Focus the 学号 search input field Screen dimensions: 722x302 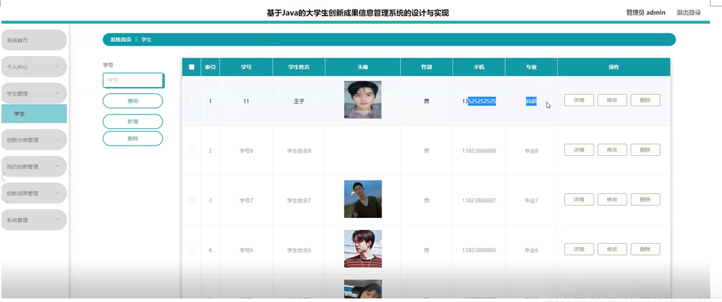click(133, 80)
